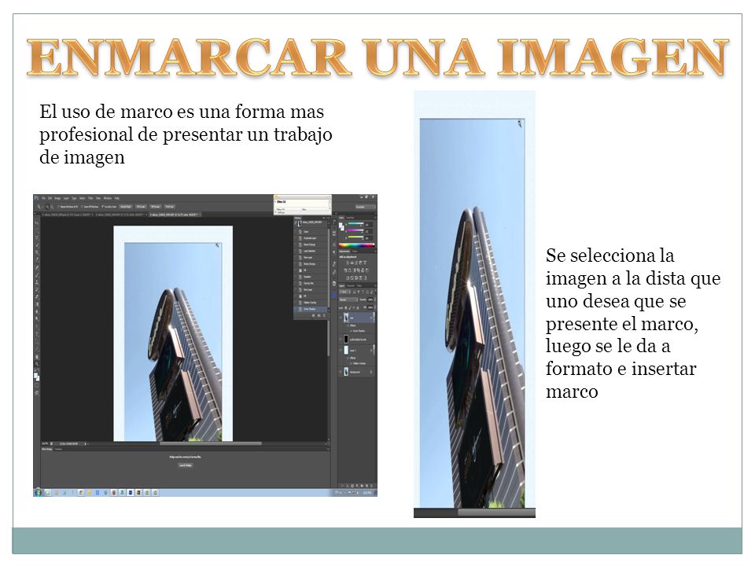Select the Zoom tool in the toolbox

[x=37, y=364]
